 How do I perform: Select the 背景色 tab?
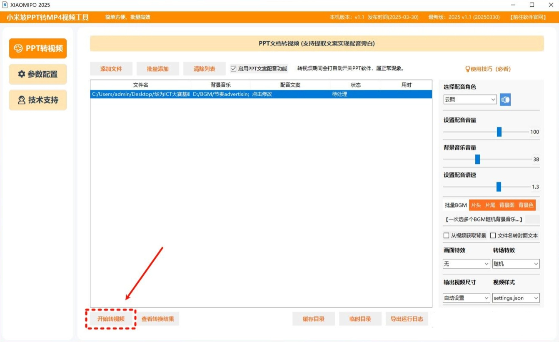point(526,205)
